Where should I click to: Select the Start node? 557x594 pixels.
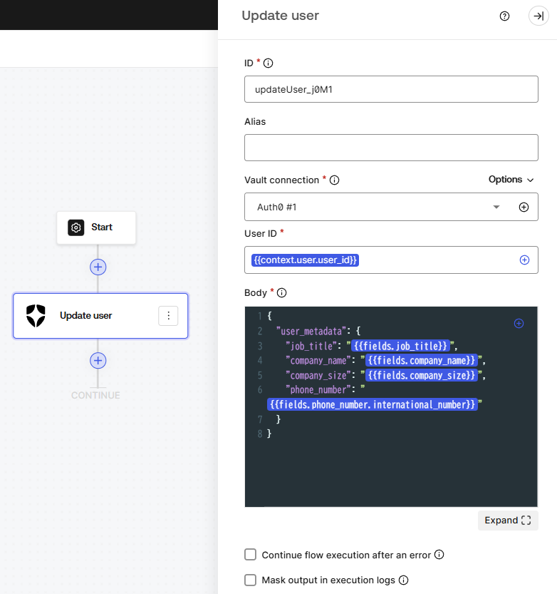tap(96, 227)
